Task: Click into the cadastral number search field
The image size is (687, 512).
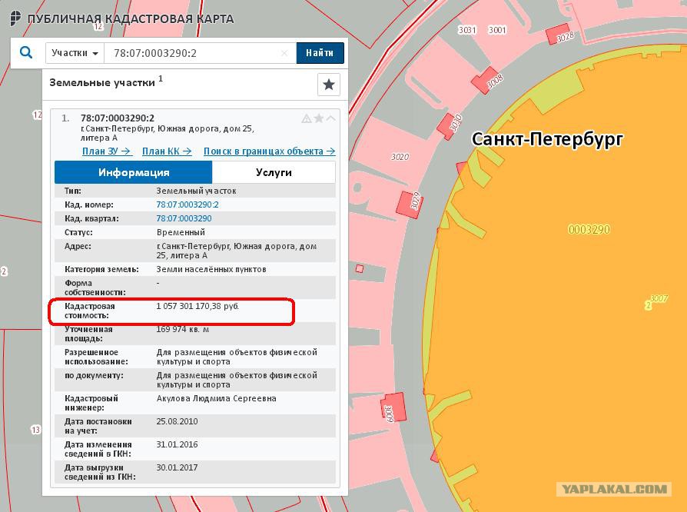Action: pos(195,53)
